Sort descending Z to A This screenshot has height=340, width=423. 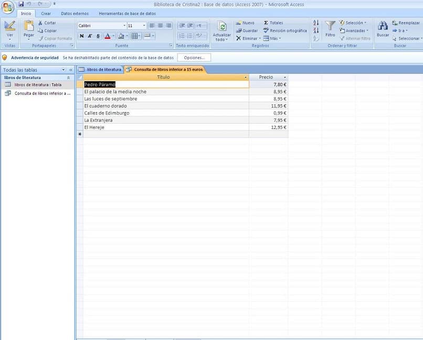tap(316, 30)
